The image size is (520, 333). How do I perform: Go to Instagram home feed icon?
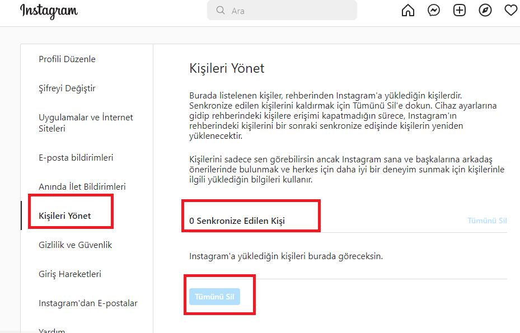pos(408,10)
